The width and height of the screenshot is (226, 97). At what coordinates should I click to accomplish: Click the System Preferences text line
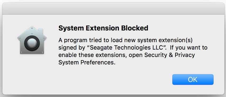tap(87, 63)
